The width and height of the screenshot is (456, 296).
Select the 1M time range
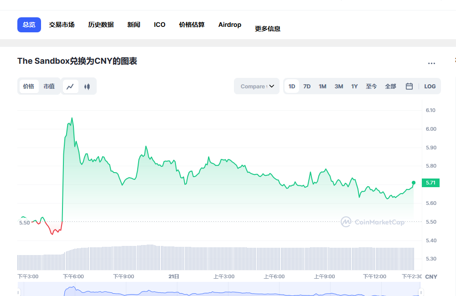click(322, 86)
